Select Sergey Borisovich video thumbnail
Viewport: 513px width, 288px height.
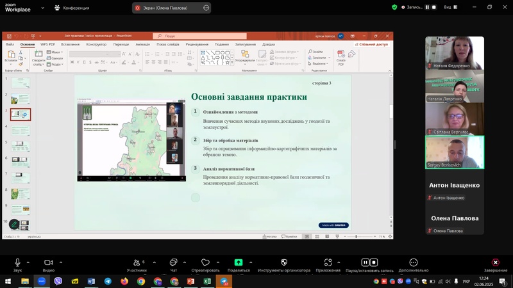455,152
